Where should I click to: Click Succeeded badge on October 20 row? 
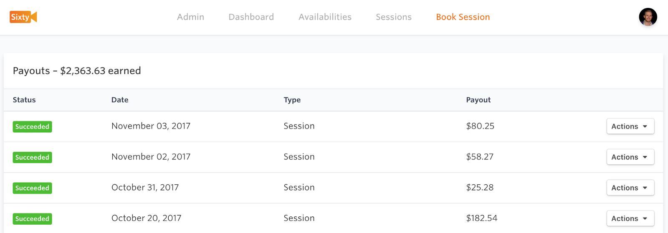pyautogui.click(x=32, y=219)
